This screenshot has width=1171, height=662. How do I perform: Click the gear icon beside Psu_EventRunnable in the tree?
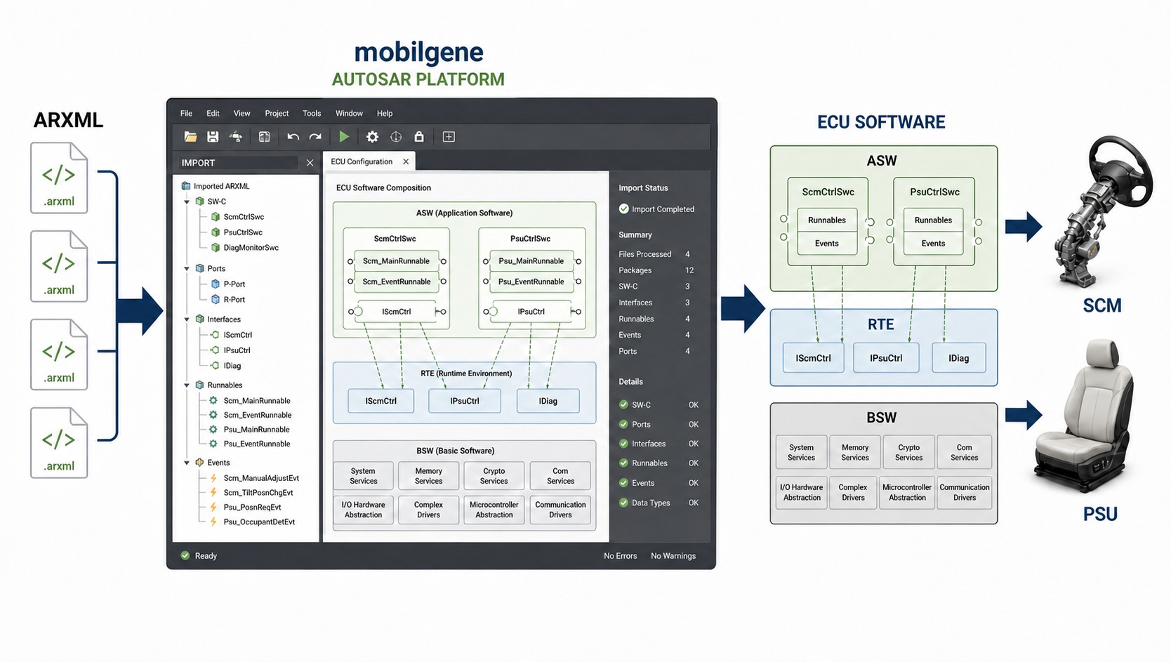[x=213, y=444]
